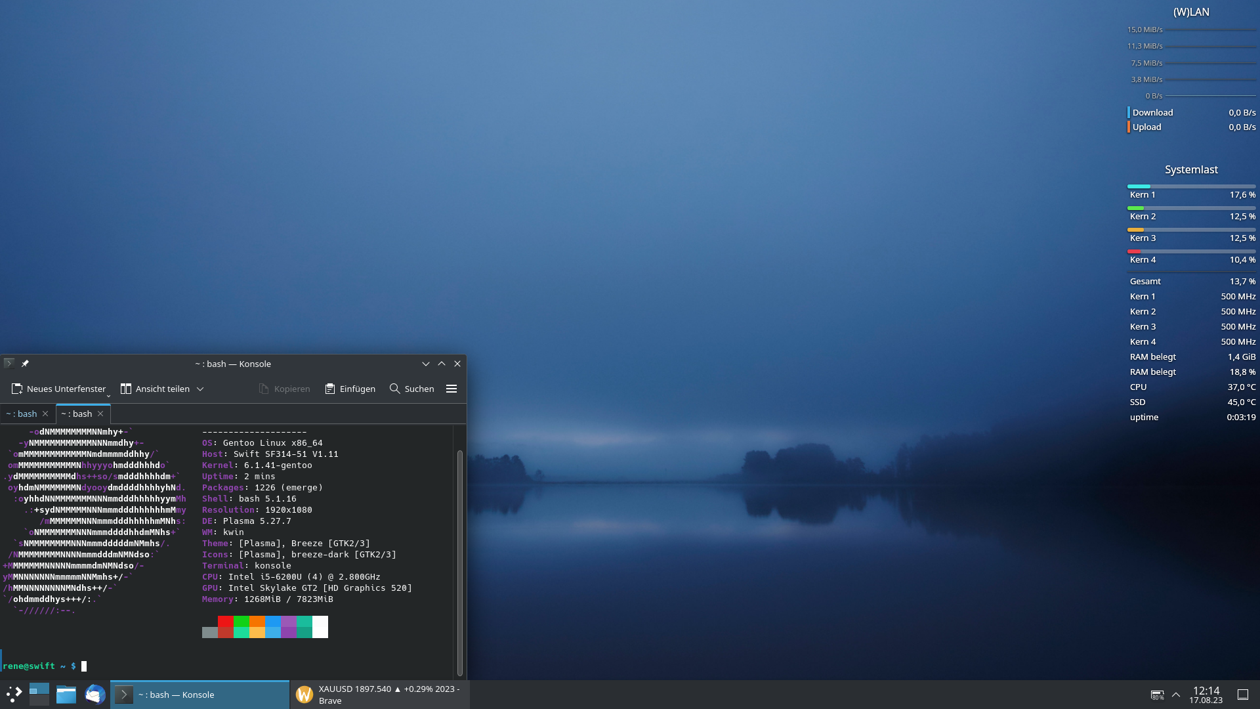
Task: Click the Show Desktop icon
Action: [x=1243, y=695]
